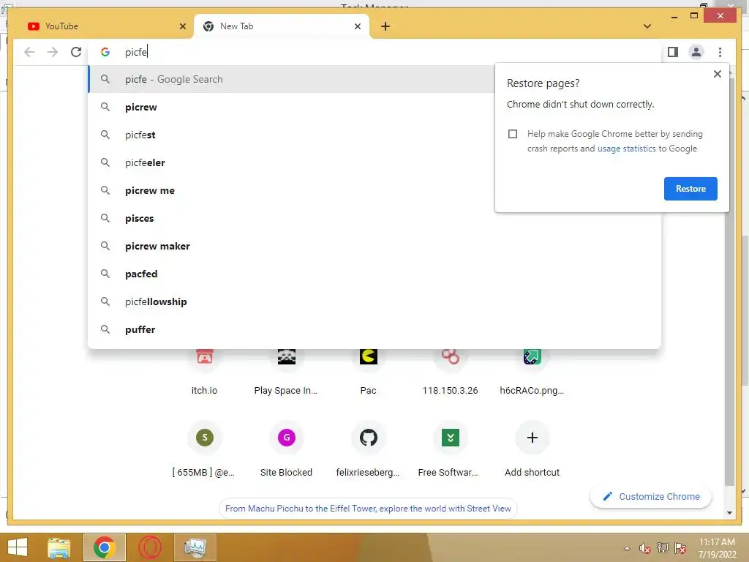The image size is (749, 562).
Task: Open the Windows Start button
Action: click(18, 547)
